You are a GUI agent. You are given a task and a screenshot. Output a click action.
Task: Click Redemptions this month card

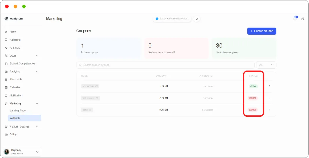coord(176,48)
